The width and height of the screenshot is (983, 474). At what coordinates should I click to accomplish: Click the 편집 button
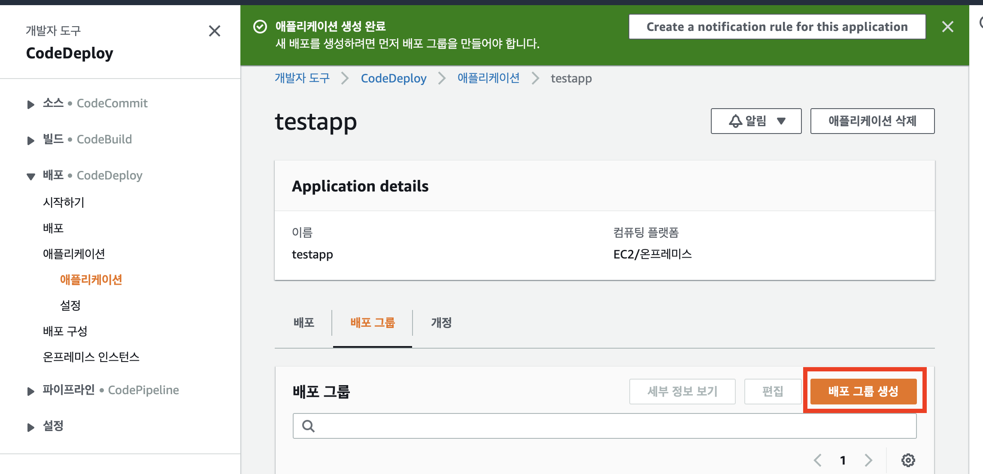tap(773, 391)
